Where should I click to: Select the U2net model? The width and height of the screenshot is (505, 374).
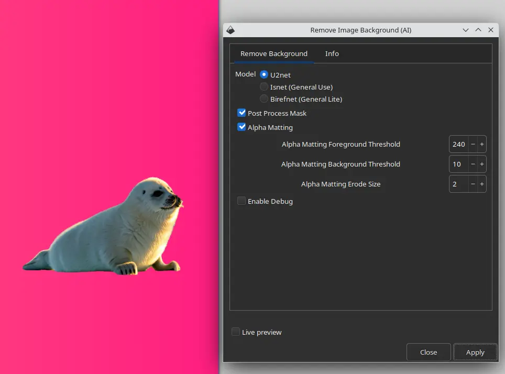coord(264,74)
